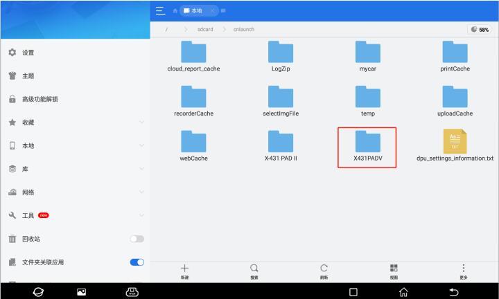Viewport: 499px width, 299px height.
Task: Open the LogZip folder
Action: click(281, 56)
